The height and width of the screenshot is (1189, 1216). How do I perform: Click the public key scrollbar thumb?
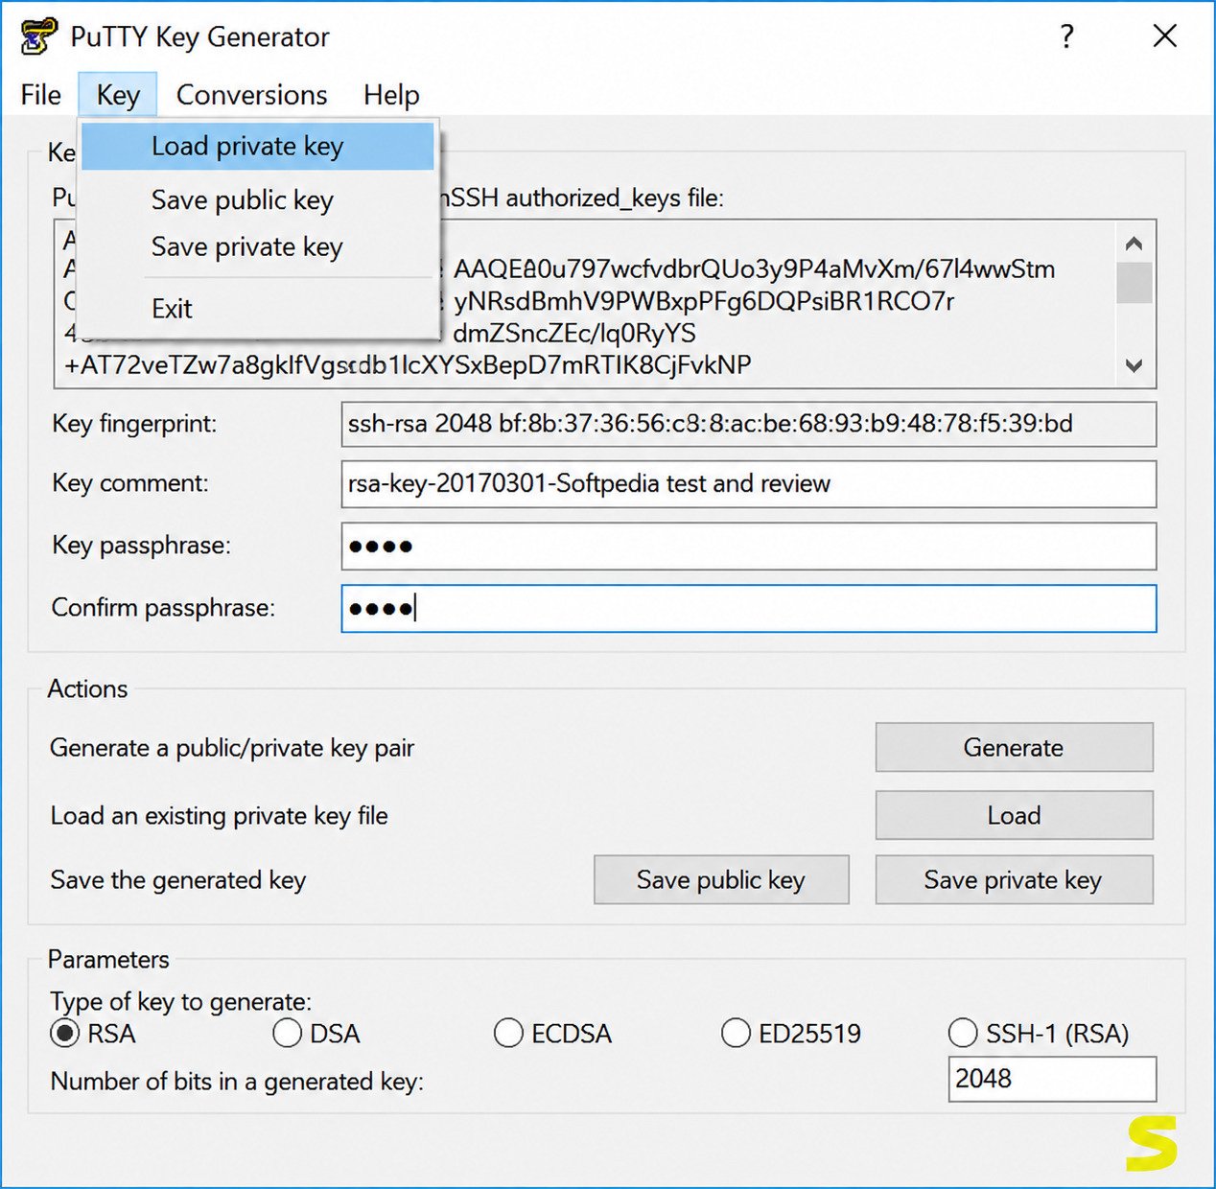[x=1134, y=283]
